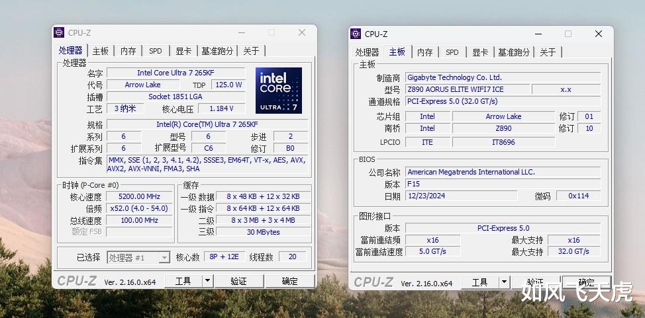Expand 工具 dropdown arrow in right window
This screenshot has width=645, height=318.
(x=505, y=283)
